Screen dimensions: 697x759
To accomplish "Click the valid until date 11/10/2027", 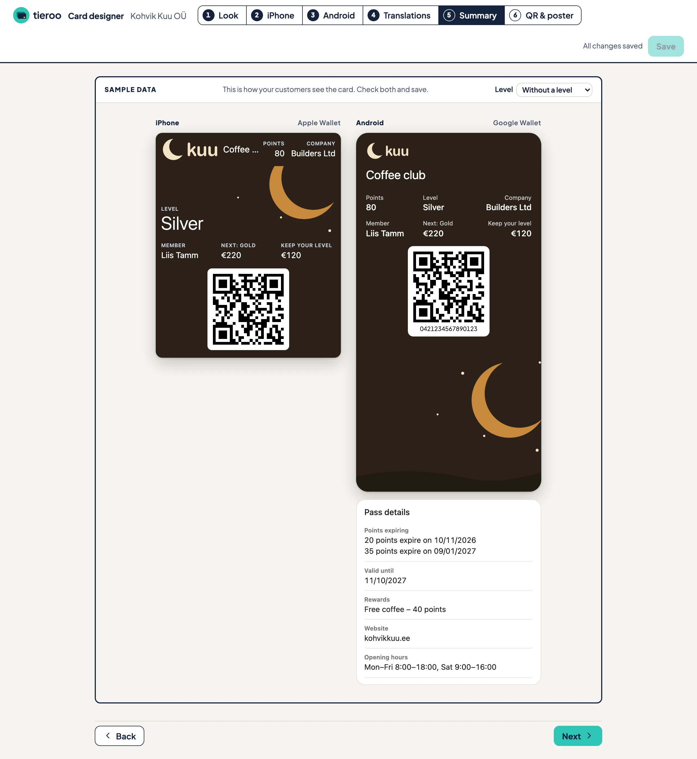I will coord(385,580).
